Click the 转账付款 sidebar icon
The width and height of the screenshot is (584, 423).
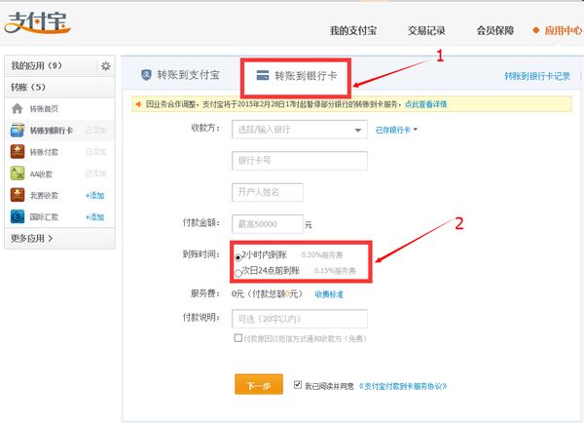point(18,151)
